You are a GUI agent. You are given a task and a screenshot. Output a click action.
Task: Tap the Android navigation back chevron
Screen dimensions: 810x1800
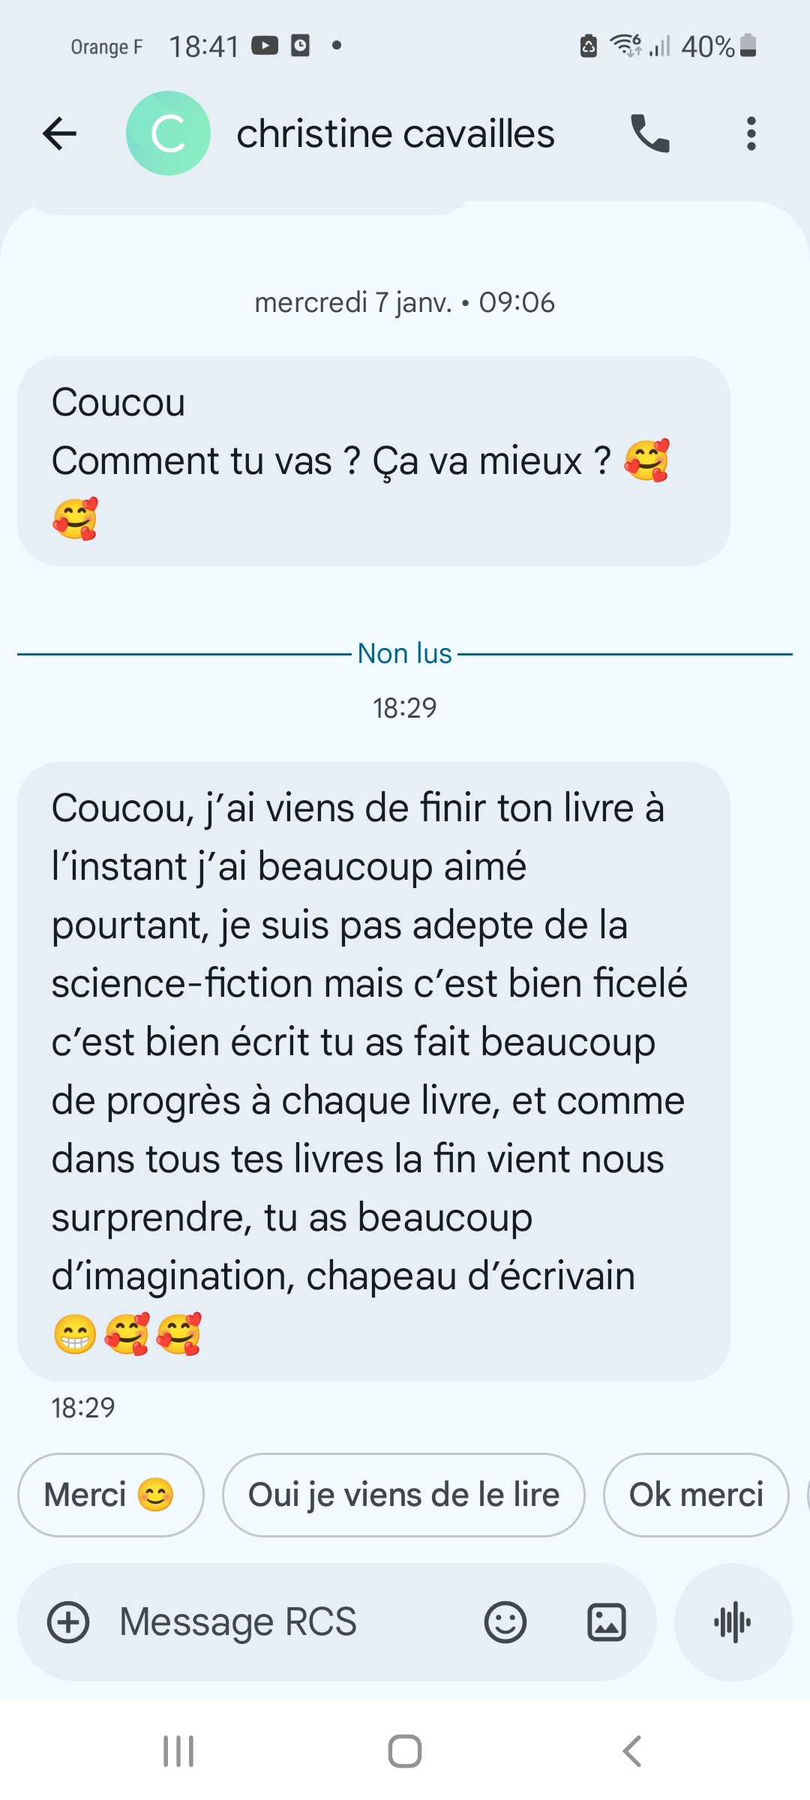632,1751
